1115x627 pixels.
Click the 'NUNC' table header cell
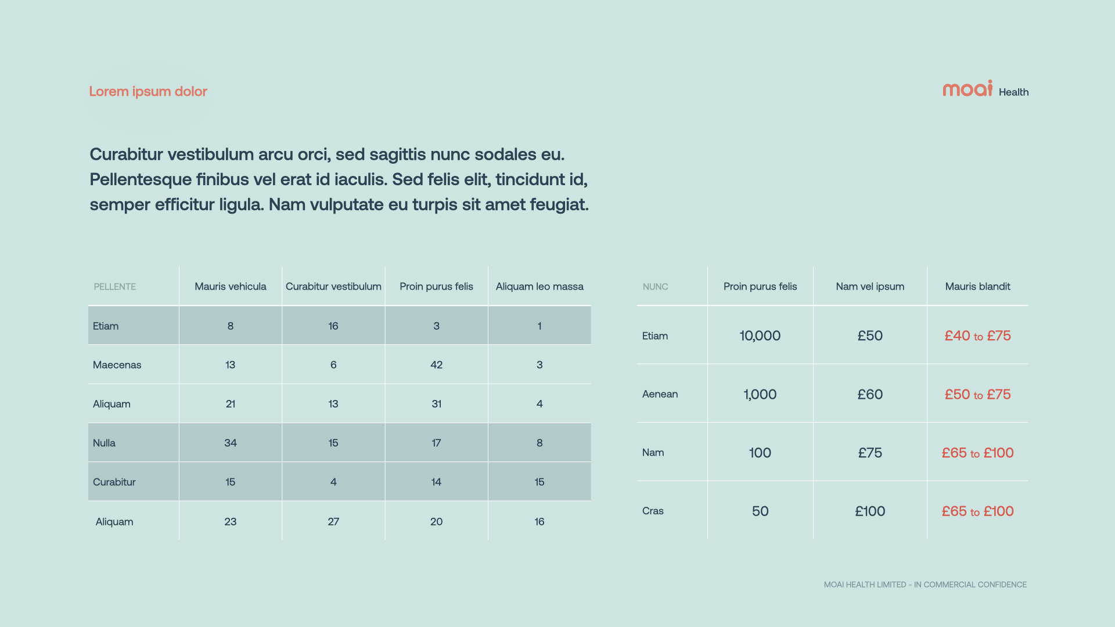pyautogui.click(x=656, y=287)
